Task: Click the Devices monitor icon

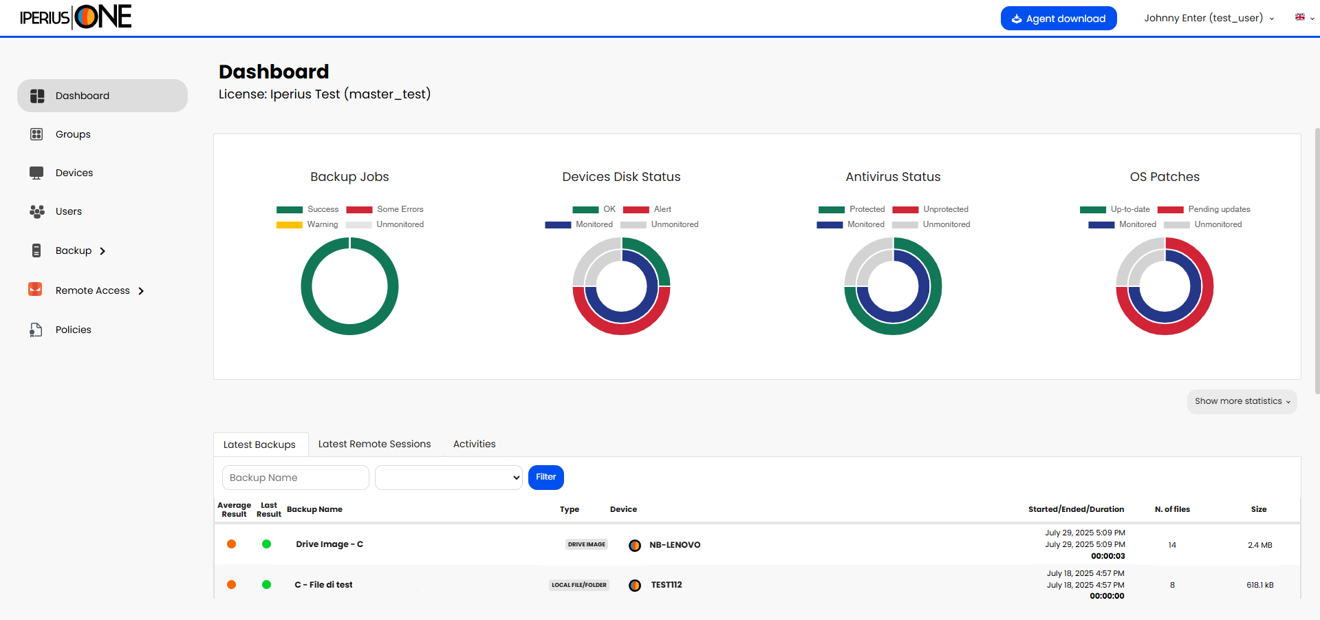Action: point(36,173)
